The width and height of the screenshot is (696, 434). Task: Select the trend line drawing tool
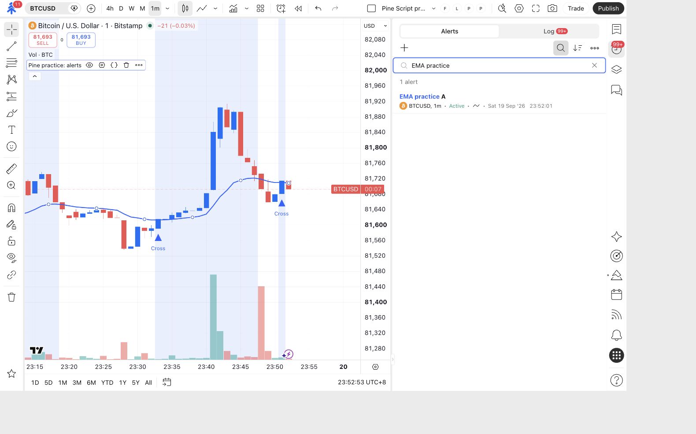tap(11, 46)
